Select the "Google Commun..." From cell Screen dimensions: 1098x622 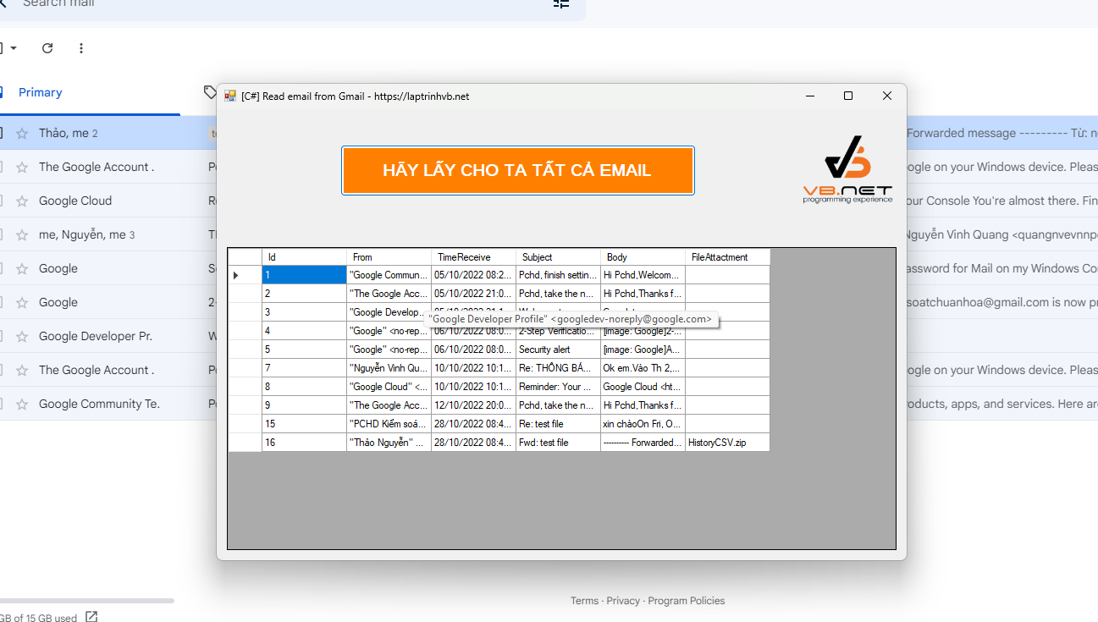pos(389,275)
